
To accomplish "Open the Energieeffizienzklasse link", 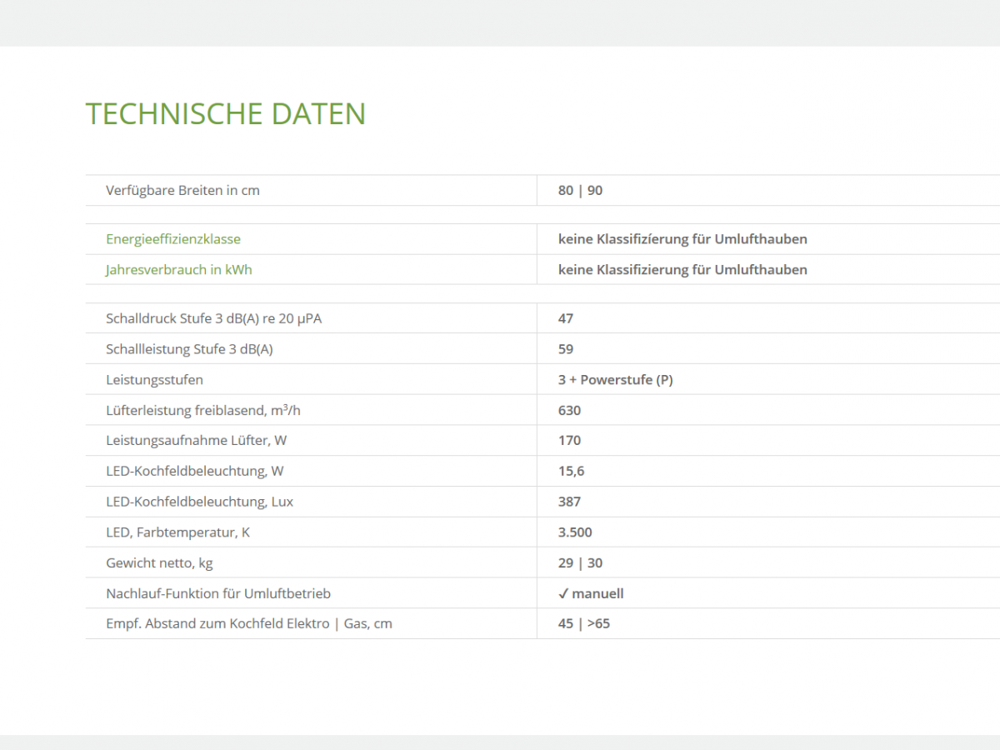I will tap(172, 239).
